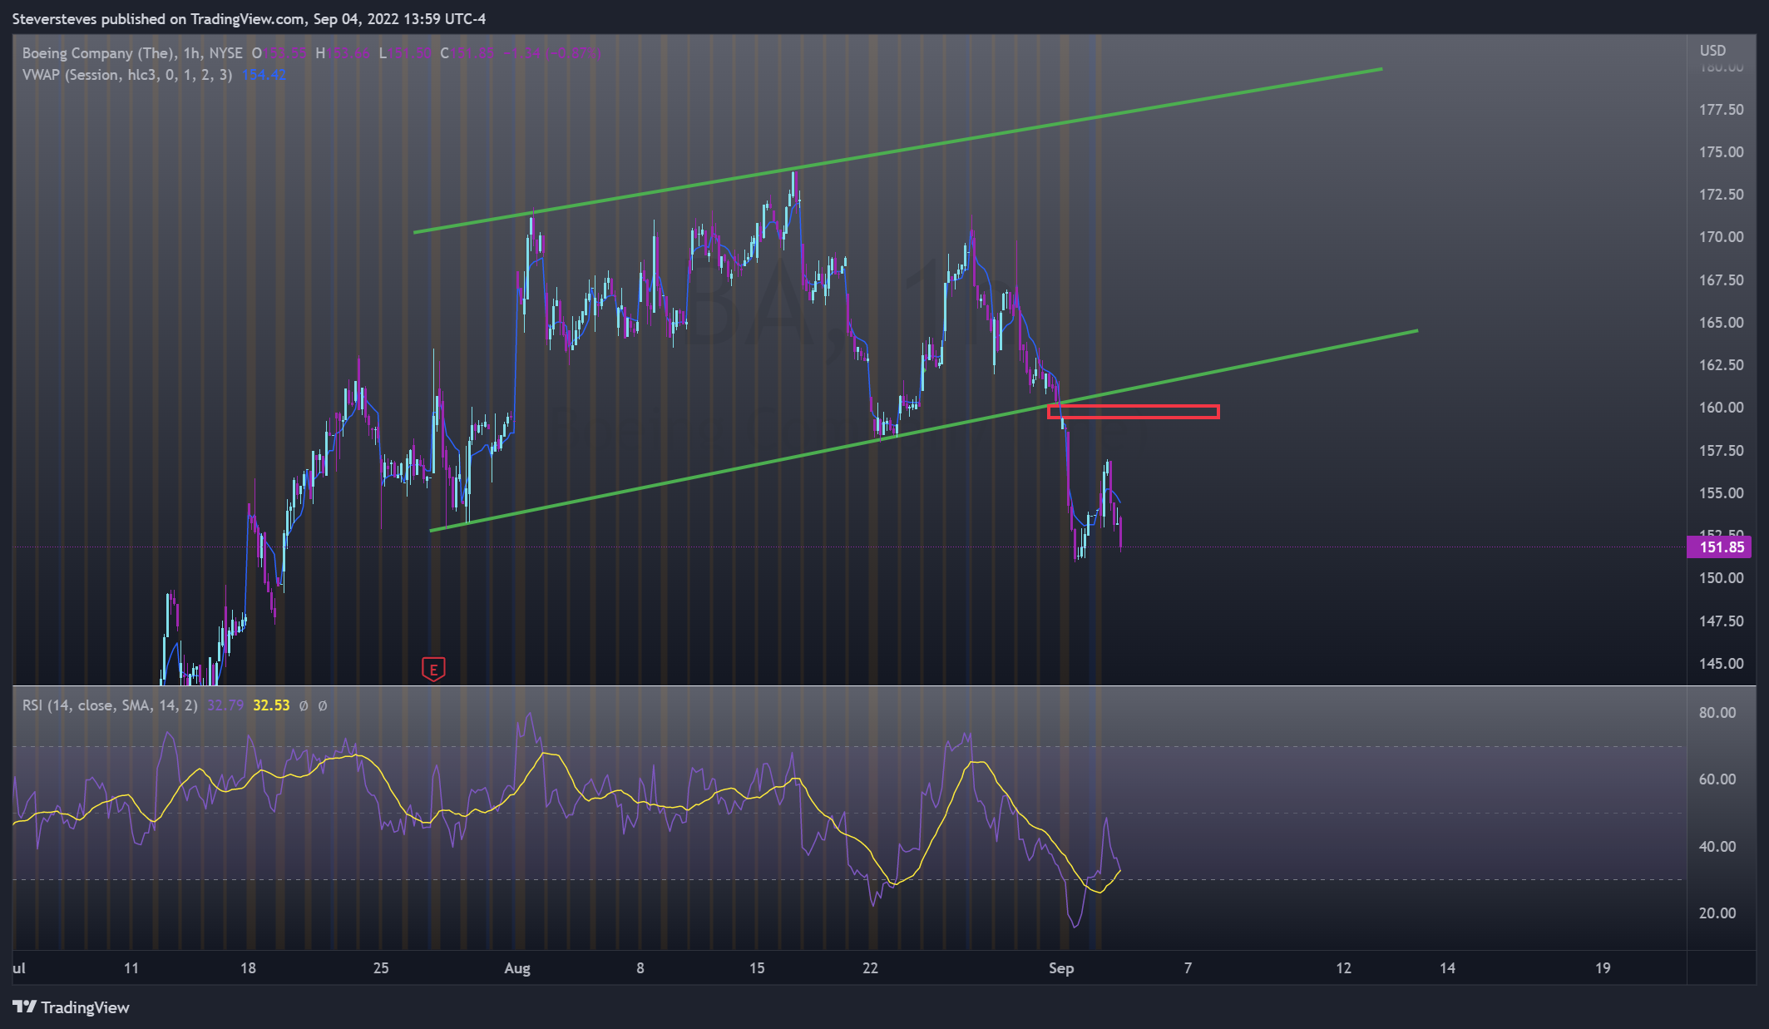Click the '8' date label on time axis
Screen dimensions: 1769x1029
pyautogui.click(x=640, y=968)
